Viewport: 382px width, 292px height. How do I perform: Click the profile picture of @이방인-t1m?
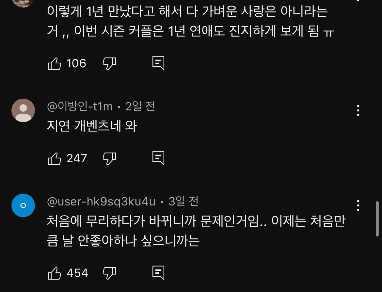coord(23,110)
